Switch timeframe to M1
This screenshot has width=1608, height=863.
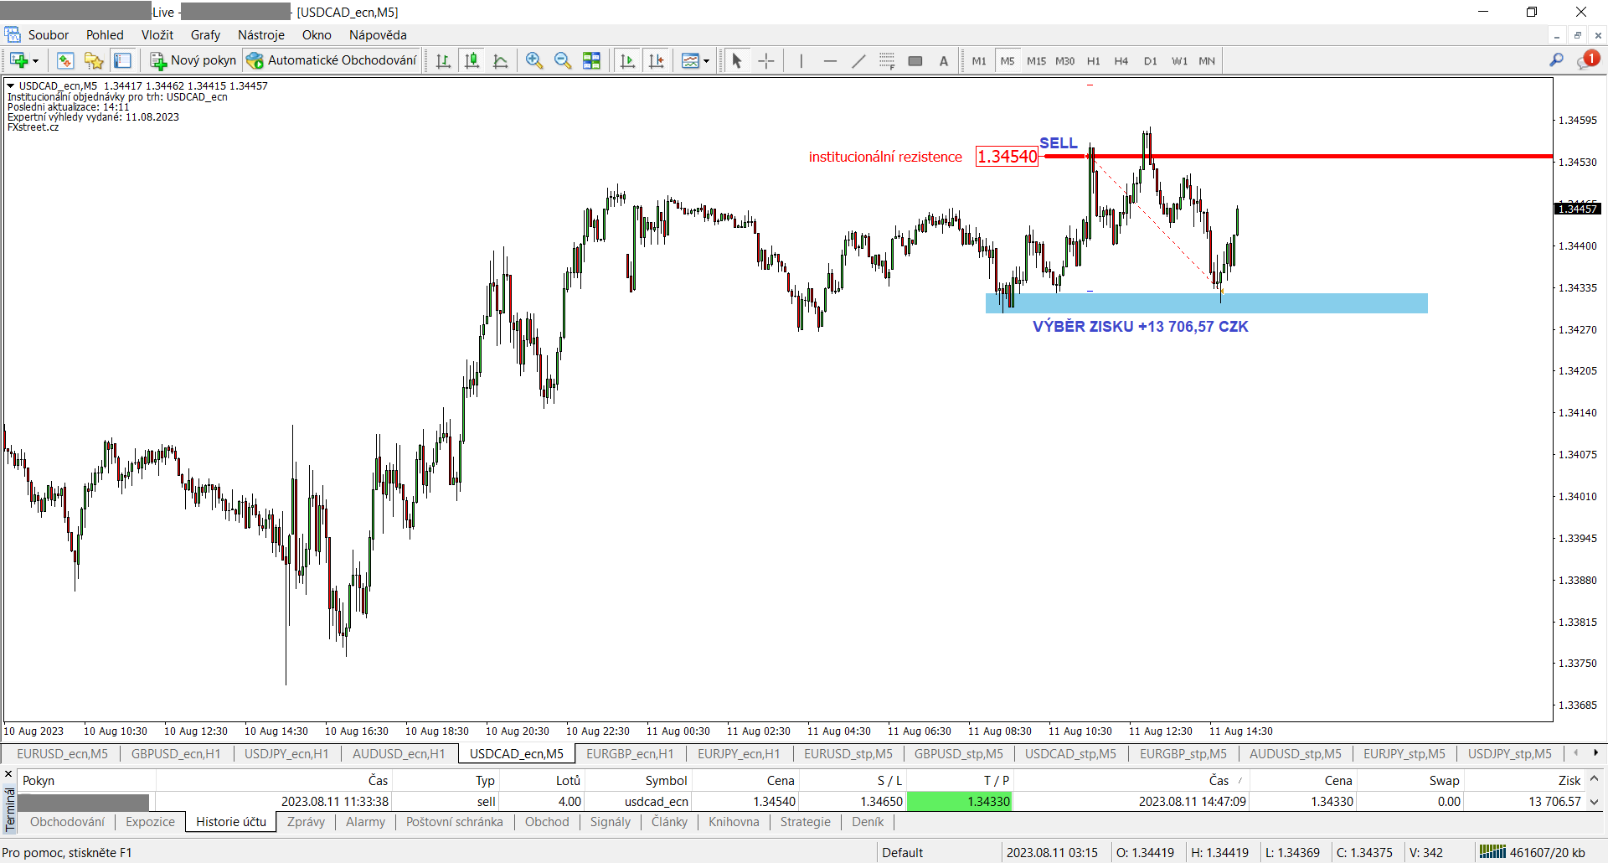979,60
